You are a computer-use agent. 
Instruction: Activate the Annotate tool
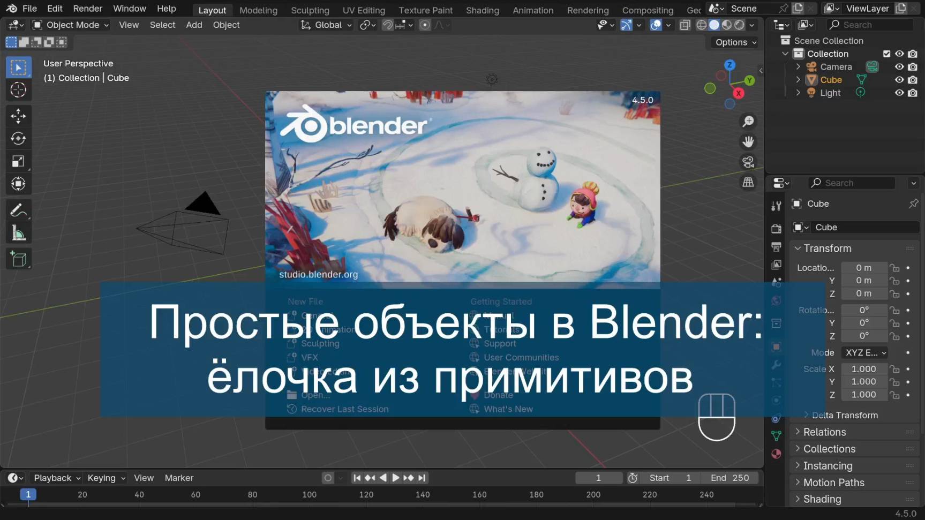18,209
